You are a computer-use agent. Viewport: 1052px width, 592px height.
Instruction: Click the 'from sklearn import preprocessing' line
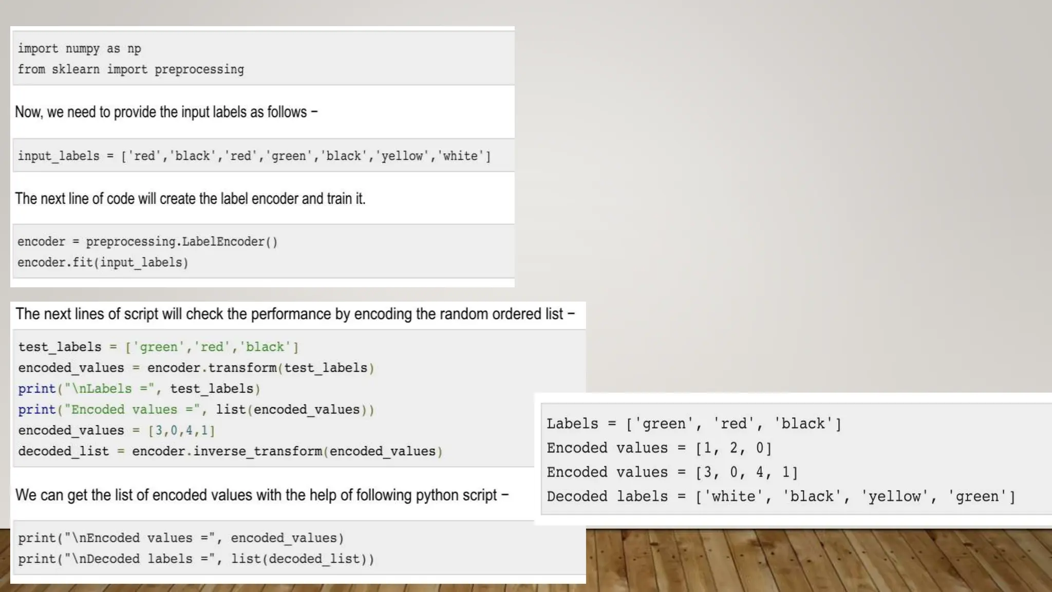[x=131, y=69]
